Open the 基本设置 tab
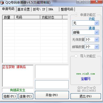This screenshot has width=103, height=103. [x=23, y=9]
